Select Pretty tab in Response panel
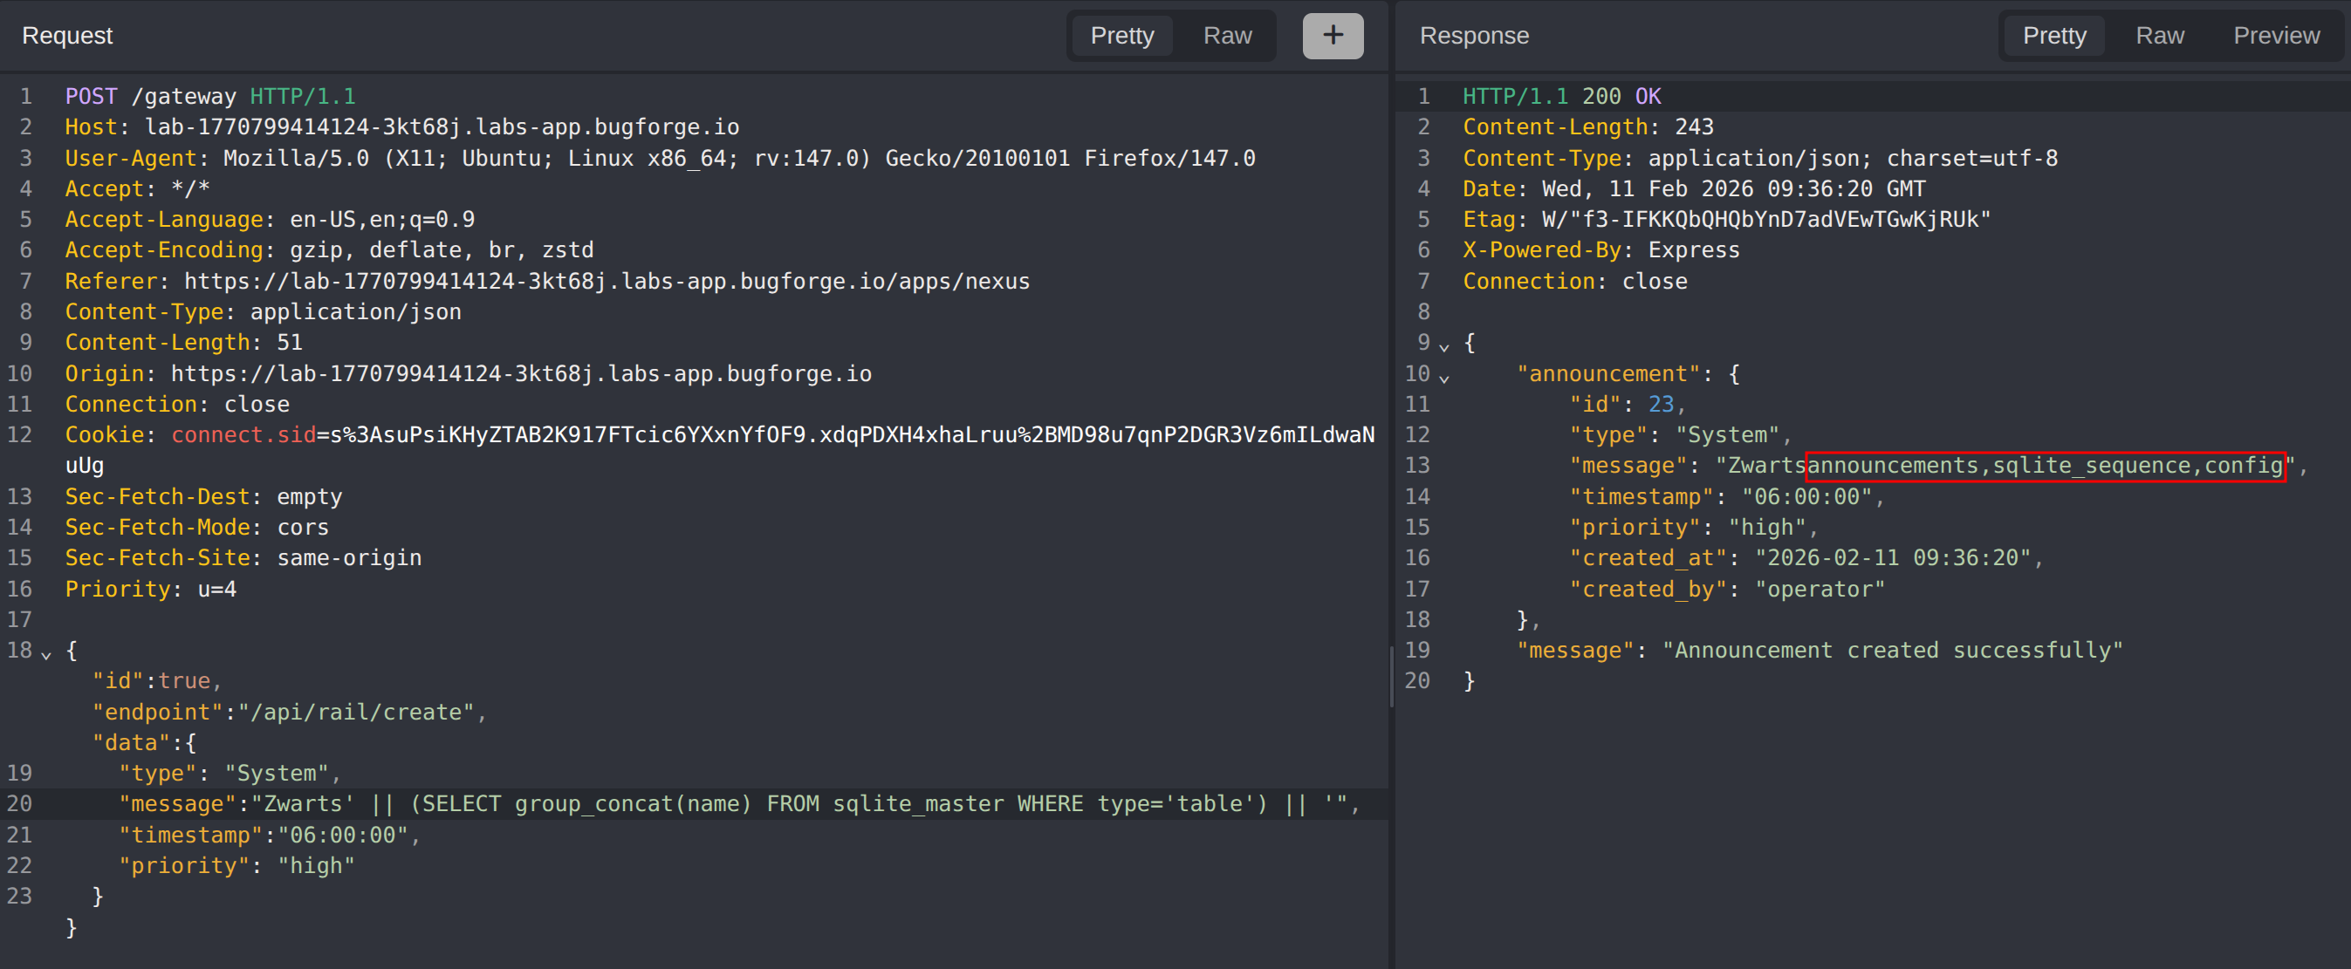The width and height of the screenshot is (2351, 969). click(2053, 36)
